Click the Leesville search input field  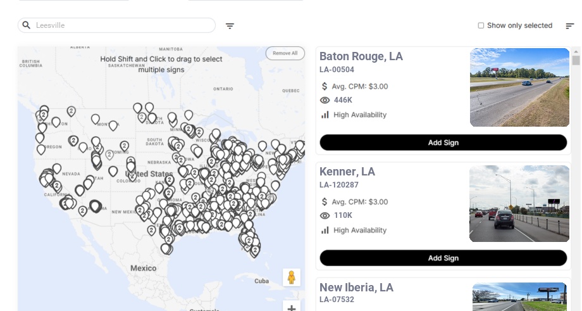123,25
